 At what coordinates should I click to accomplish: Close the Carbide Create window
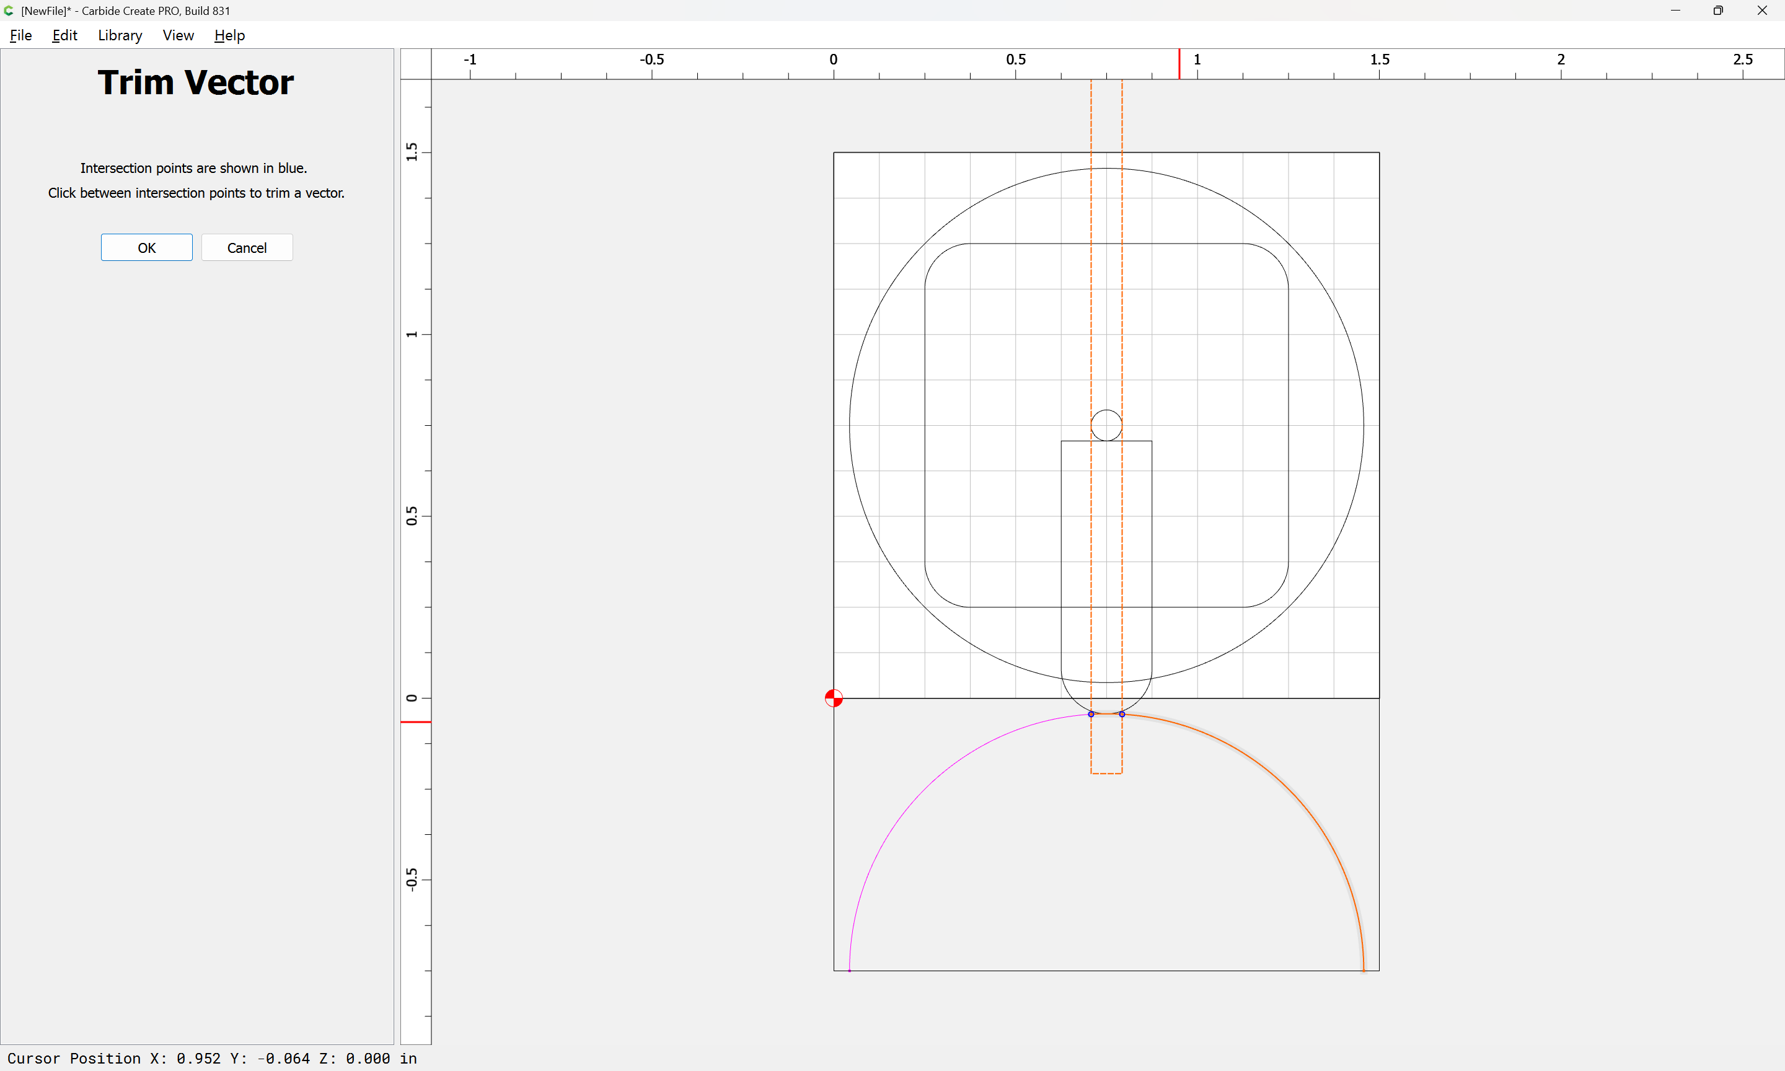pos(1762,11)
